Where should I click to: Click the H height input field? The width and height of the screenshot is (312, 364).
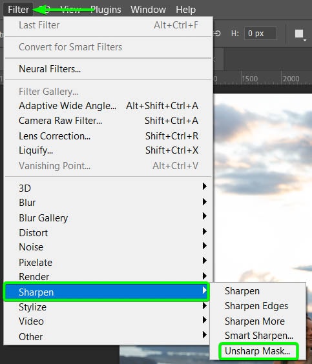(260, 34)
